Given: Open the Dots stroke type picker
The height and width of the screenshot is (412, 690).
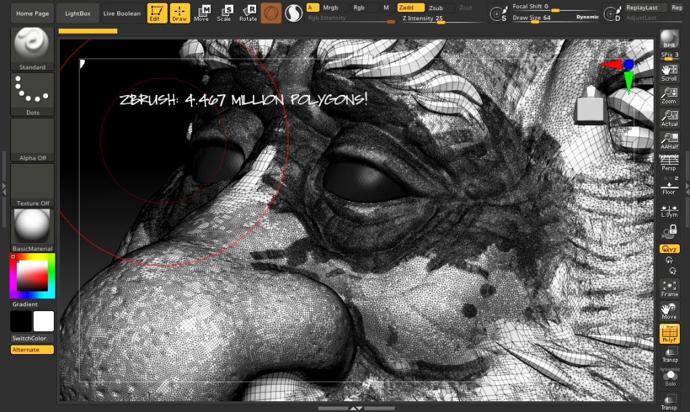Looking at the screenshot, I should (32, 94).
